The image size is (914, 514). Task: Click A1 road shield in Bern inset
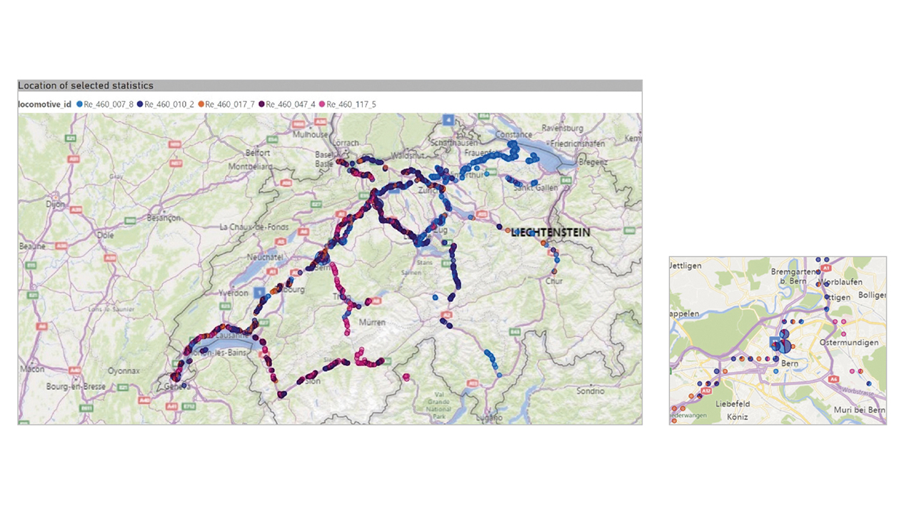click(826, 268)
